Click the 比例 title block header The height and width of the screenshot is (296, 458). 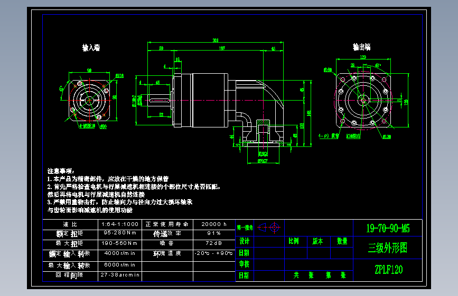294,241
